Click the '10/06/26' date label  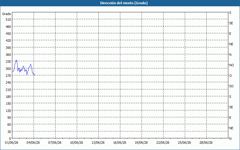(x=76, y=143)
